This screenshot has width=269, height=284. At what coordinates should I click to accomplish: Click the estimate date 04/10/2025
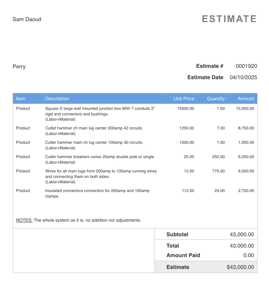pyautogui.click(x=243, y=77)
